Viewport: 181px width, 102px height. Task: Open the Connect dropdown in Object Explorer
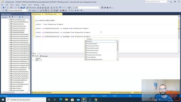tap(5, 17)
